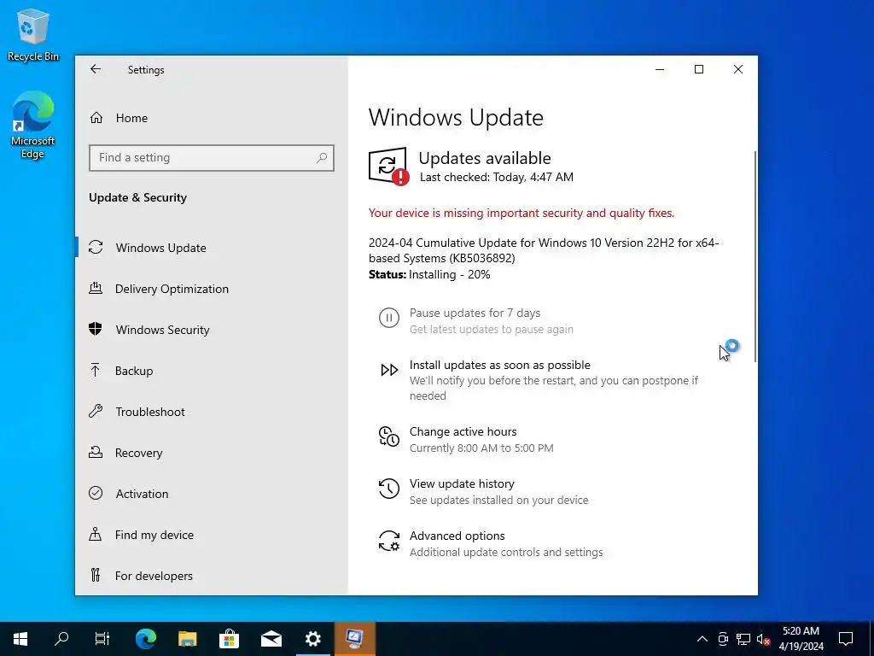Maximize the Settings window

(699, 69)
